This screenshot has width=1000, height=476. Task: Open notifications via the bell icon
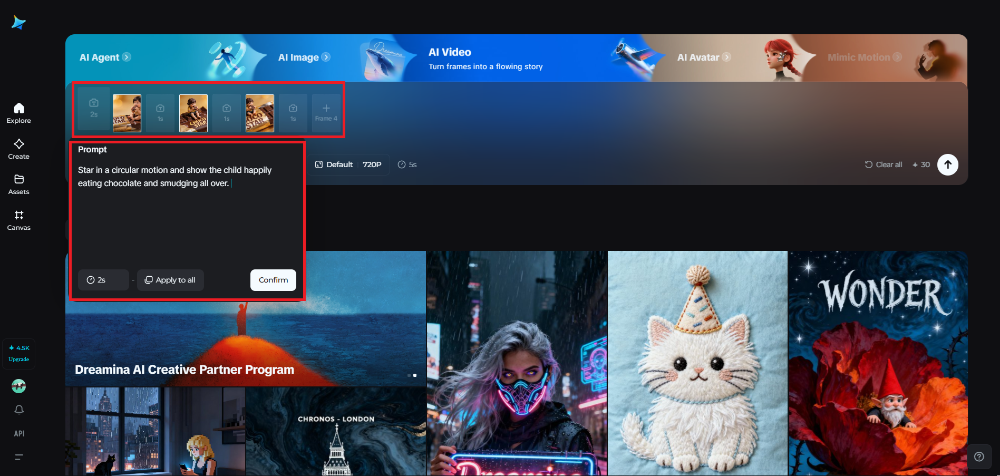pyautogui.click(x=19, y=410)
